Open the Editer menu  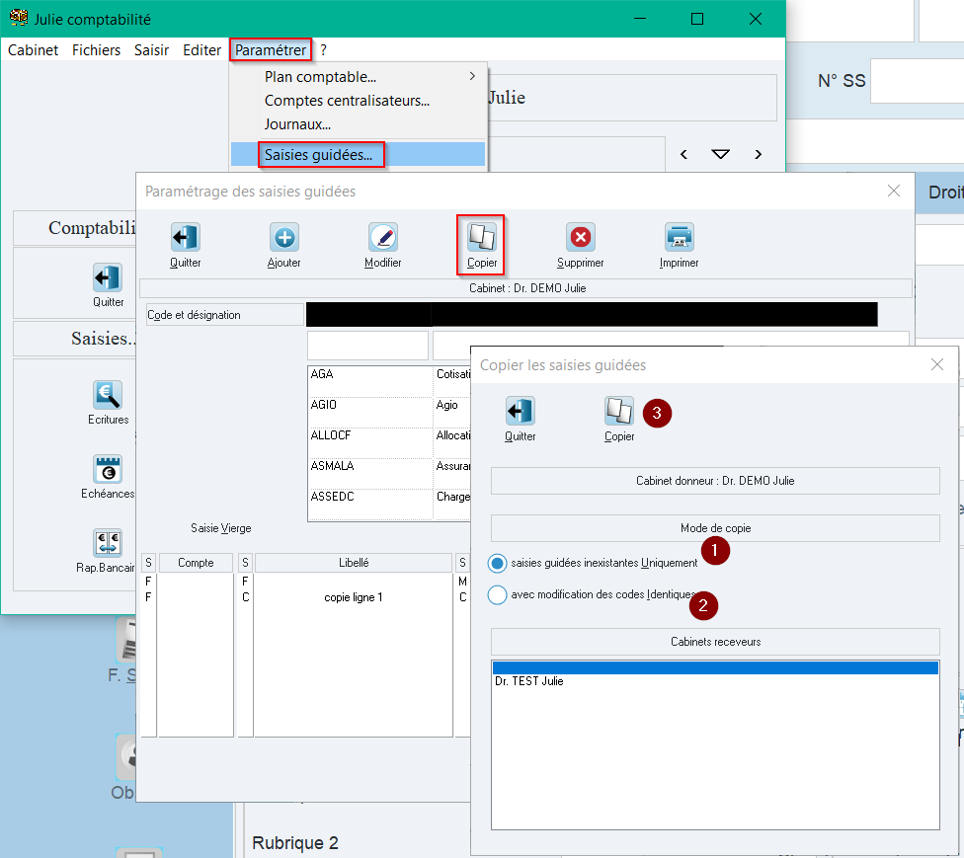pyautogui.click(x=201, y=49)
